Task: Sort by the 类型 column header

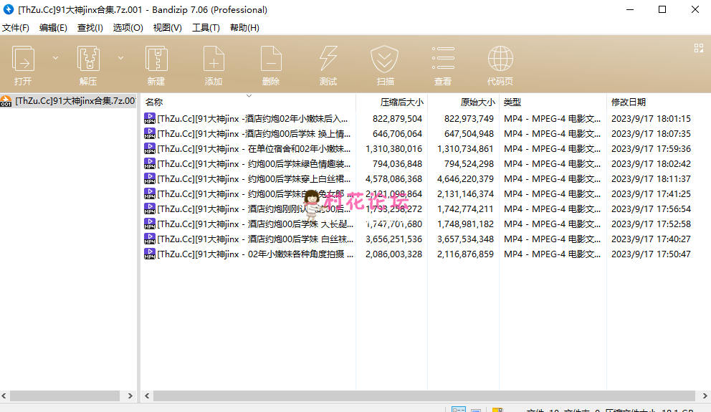Action: [512, 102]
